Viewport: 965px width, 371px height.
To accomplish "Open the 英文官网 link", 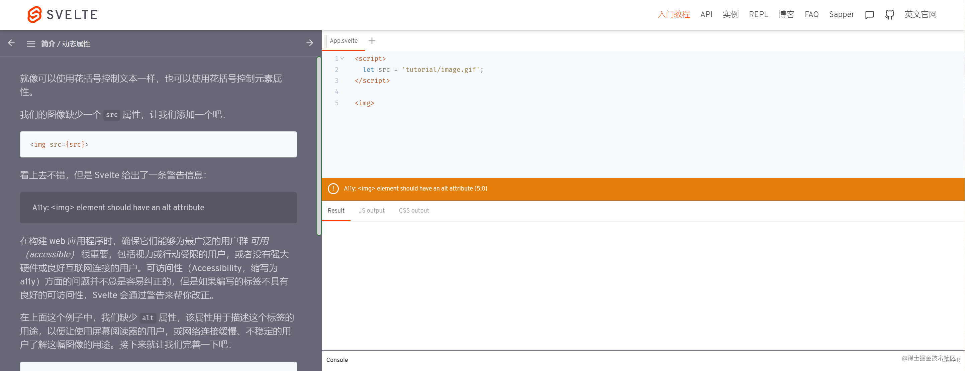I will click(x=920, y=15).
